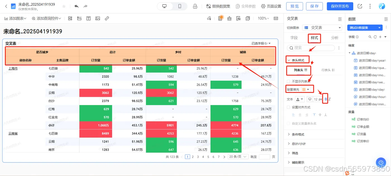Insert a link widget from toolbar
Screen dimensions: 391x176
107,18
